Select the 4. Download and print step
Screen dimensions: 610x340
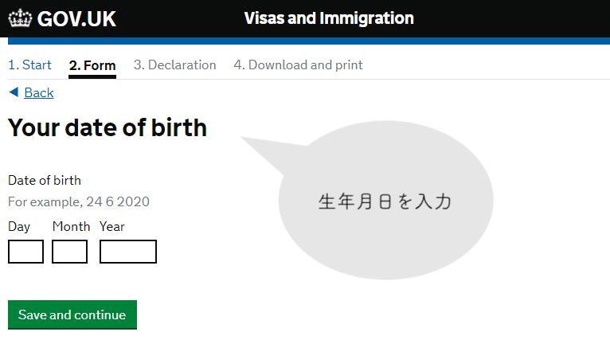[x=298, y=65]
